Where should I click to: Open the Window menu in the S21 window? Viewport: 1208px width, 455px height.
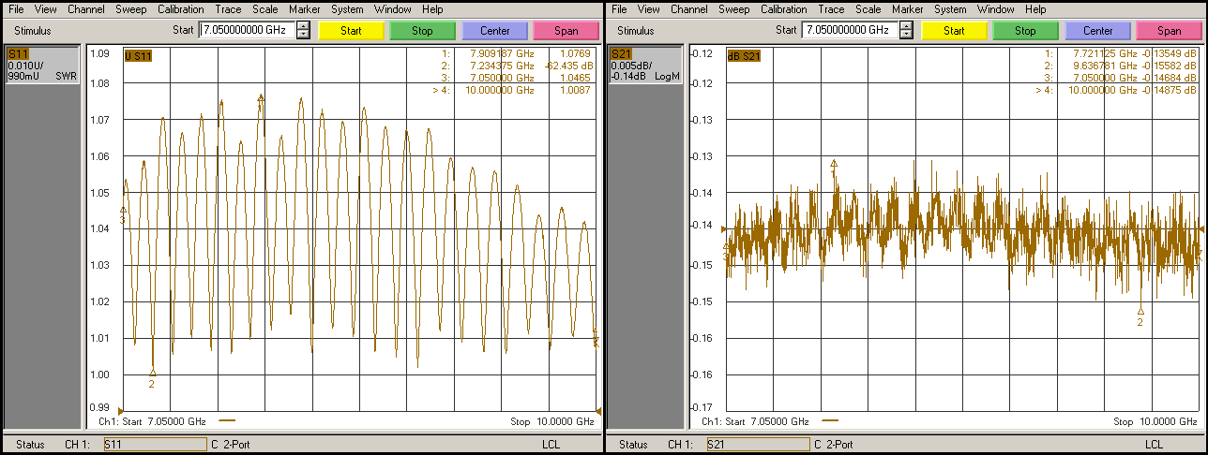click(995, 9)
